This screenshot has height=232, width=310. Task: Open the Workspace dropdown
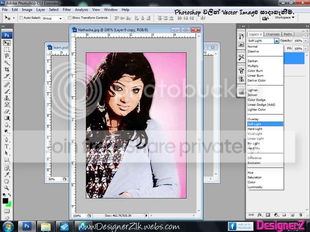pyautogui.click(x=284, y=17)
